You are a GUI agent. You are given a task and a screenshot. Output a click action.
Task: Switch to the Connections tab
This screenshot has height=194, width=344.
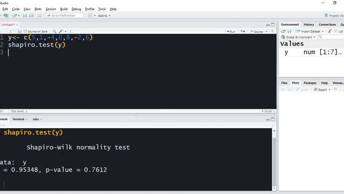click(327, 25)
